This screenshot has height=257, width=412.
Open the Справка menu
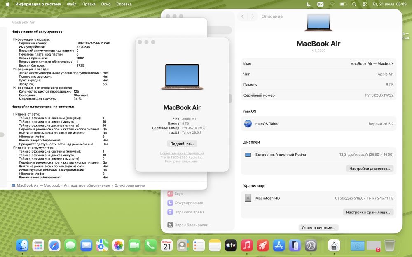(x=124, y=4)
